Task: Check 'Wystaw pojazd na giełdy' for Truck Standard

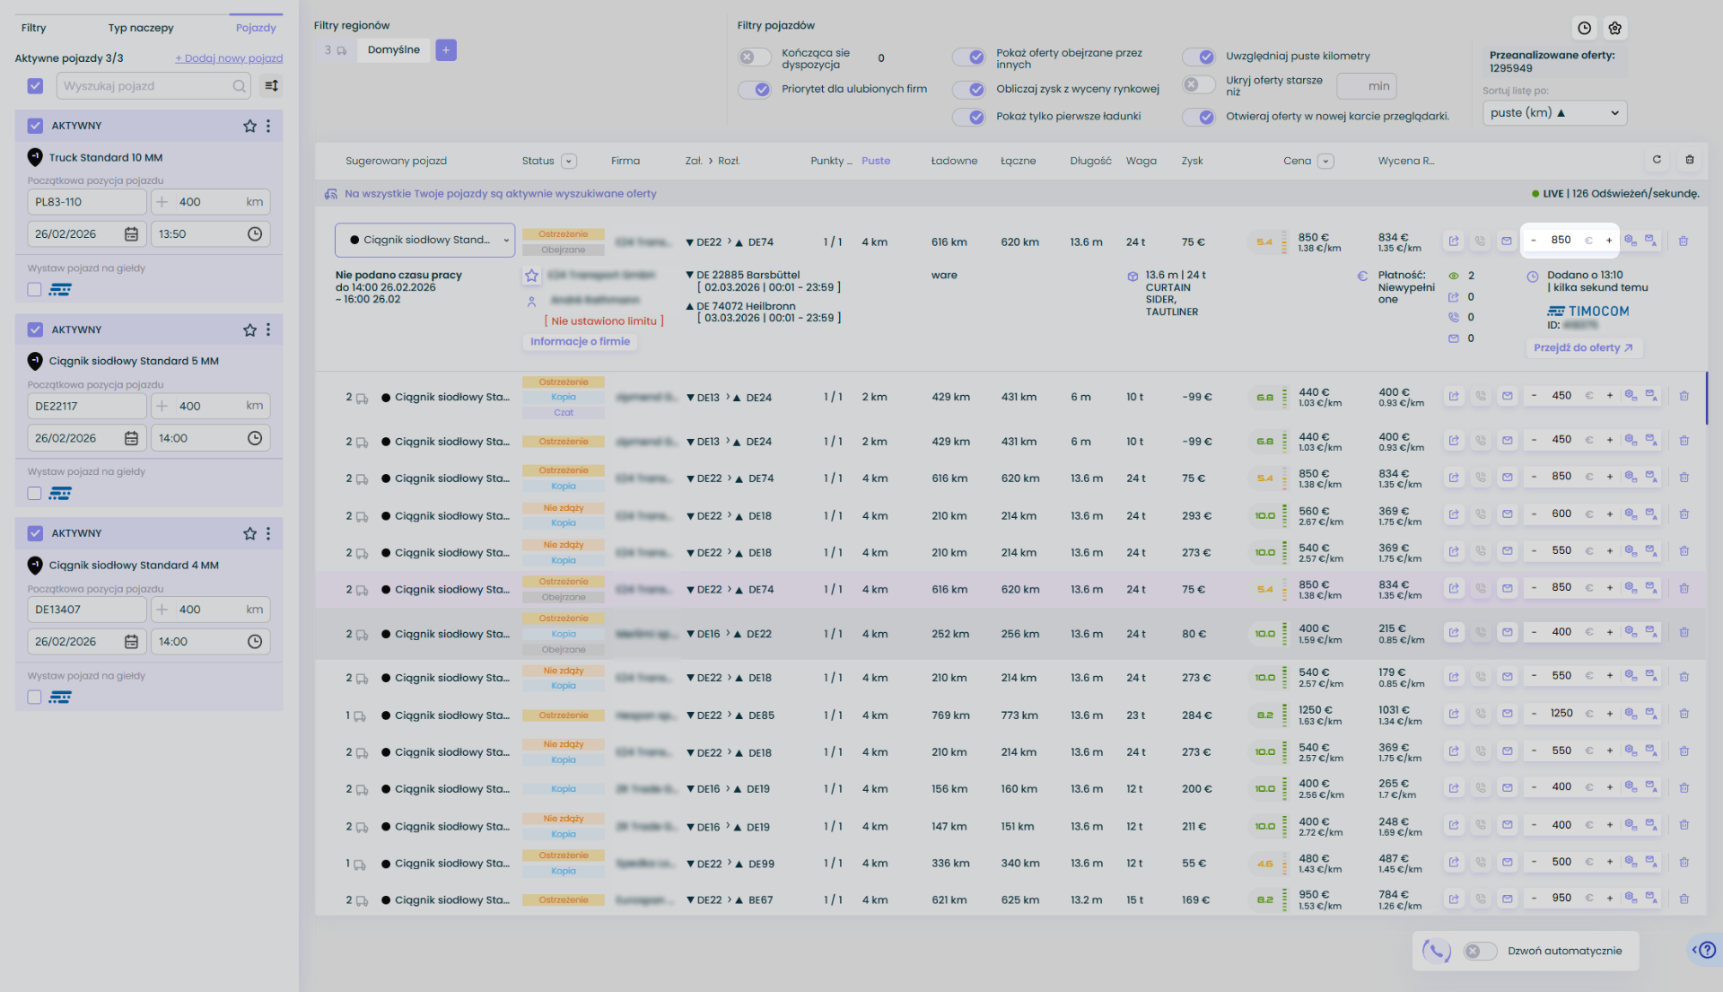Action: click(34, 289)
